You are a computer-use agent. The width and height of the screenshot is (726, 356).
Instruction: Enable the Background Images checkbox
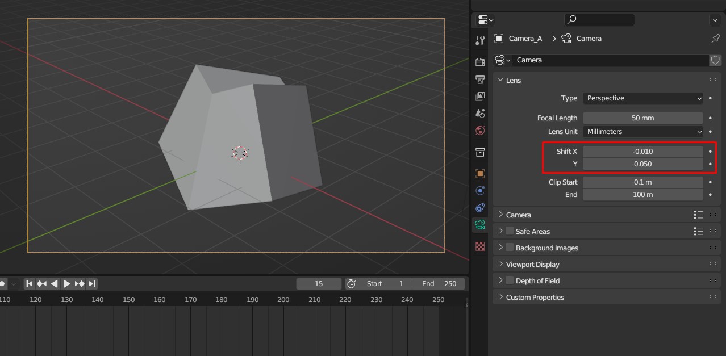(510, 248)
